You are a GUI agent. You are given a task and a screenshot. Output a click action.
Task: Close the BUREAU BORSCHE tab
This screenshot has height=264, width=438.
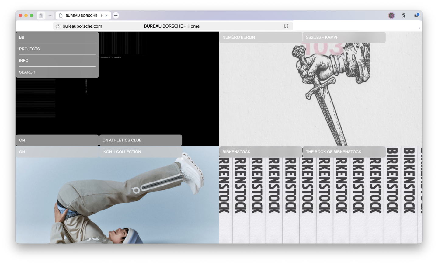(x=106, y=16)
